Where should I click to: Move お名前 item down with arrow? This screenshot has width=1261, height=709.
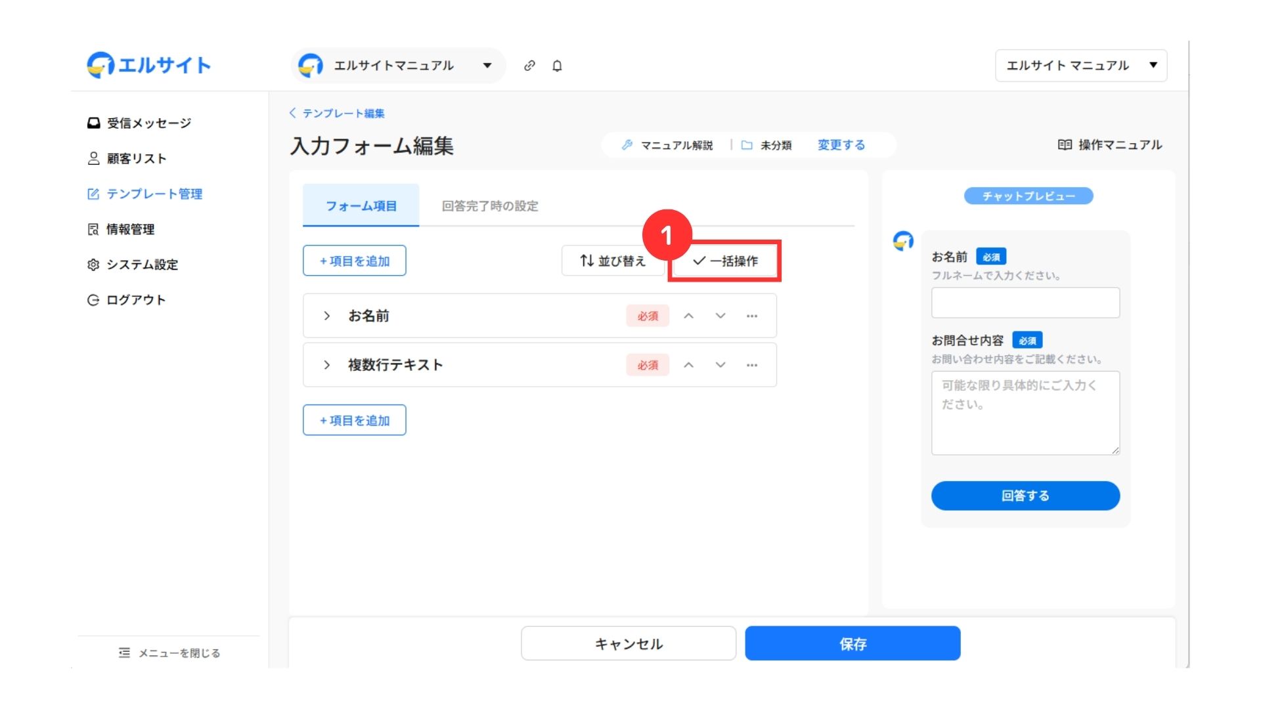coord(720,316)
